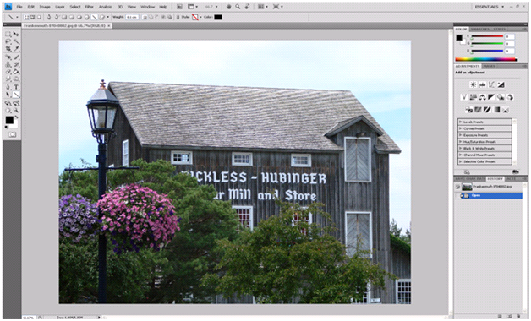This screenshot has width=531, height=321.
Task: Click the options bar Color swatch
Action: [218, 17]
